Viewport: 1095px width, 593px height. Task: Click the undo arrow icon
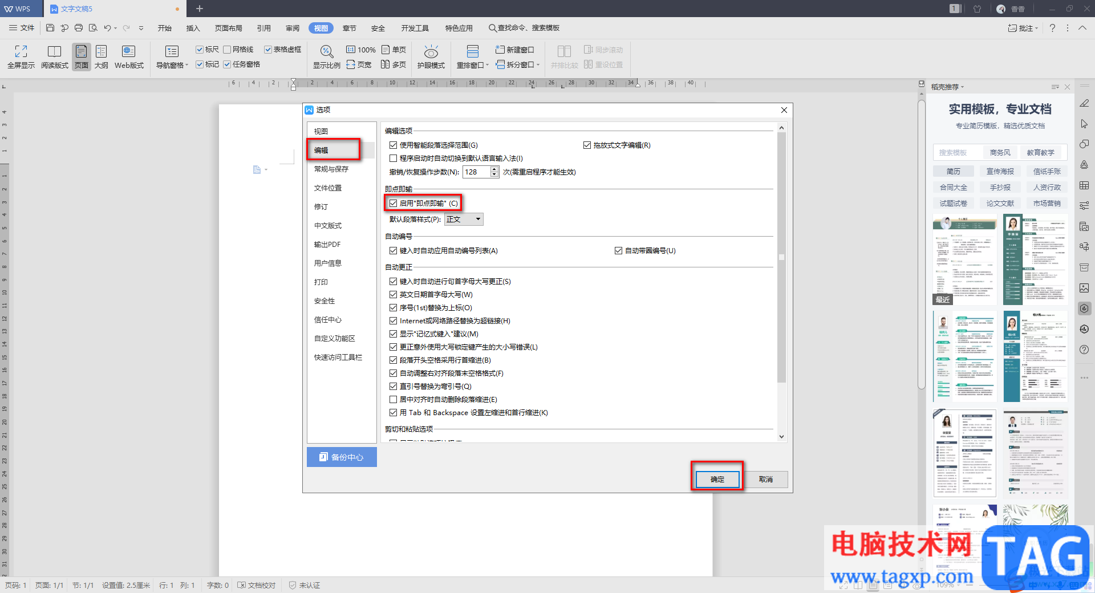pyautogui.click(x=107, y=28)
